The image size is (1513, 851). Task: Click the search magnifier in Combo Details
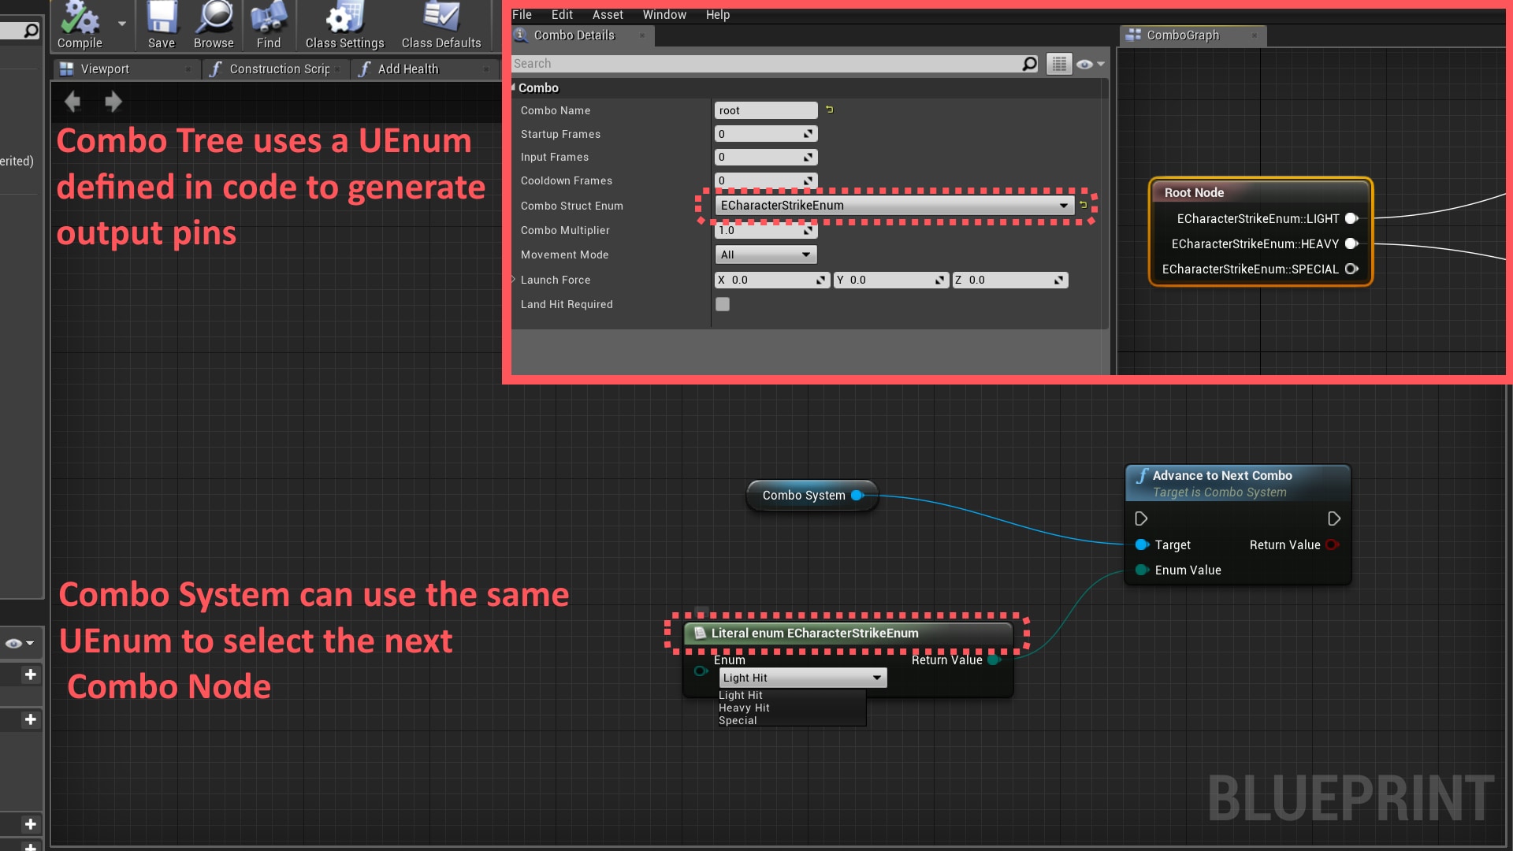point(1028,63)
